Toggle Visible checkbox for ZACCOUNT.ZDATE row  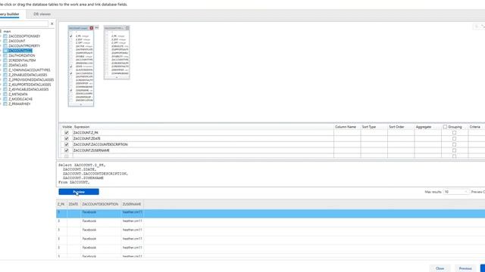point(67,138)
